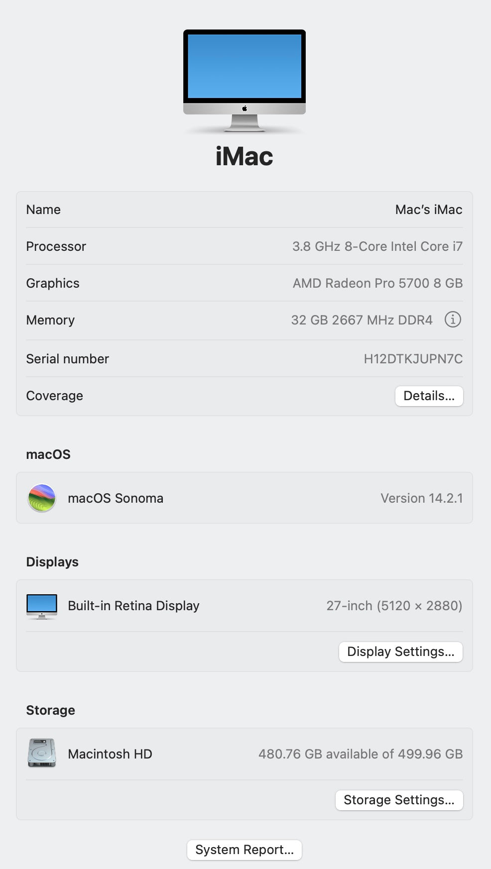Viewport: 491px width, 869px height.
Task: Click the computer name Mac's iMac
Action: (428, 210)
